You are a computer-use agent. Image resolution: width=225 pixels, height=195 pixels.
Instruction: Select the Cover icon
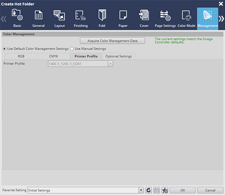(144, 19)
